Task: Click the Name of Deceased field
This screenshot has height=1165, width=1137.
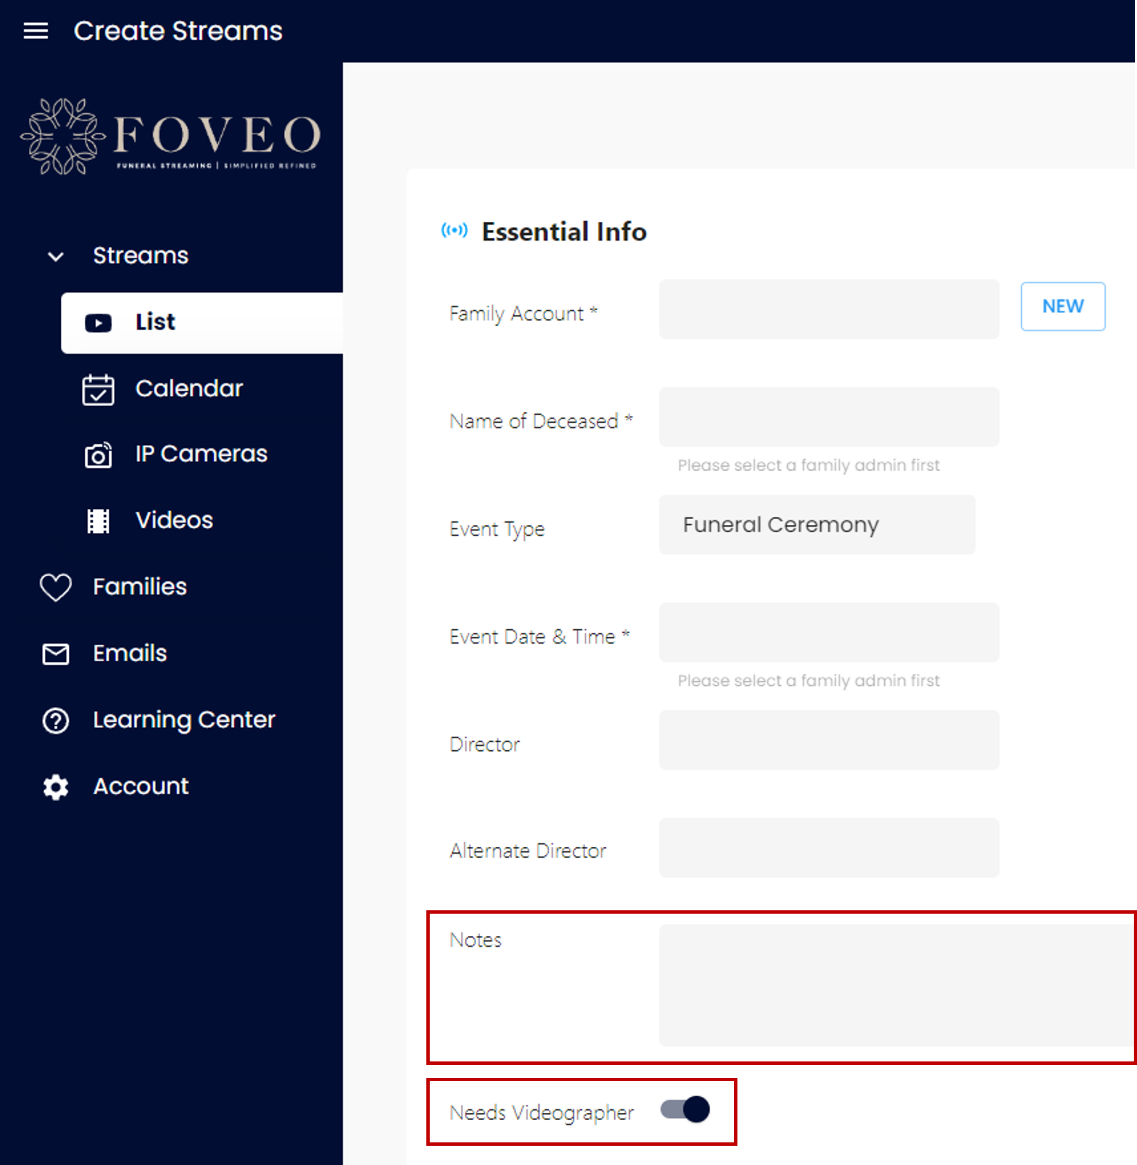Action: 829,417
